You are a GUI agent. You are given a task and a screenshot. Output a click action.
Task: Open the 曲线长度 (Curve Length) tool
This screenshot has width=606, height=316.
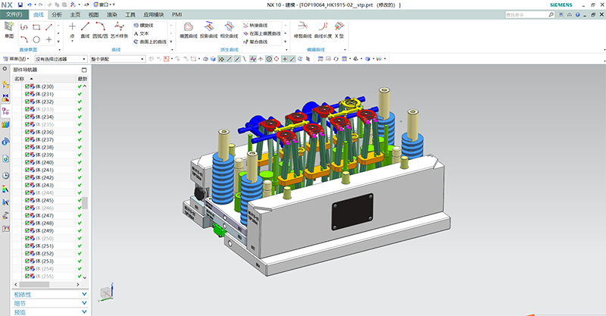point(323,30)
